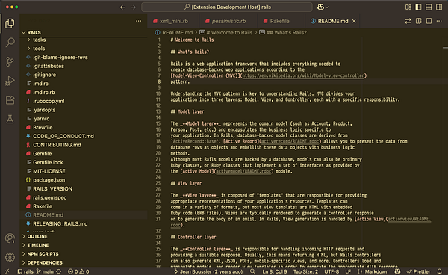Open README.md breadcrumb dropdown

click(x=177, y=33)
